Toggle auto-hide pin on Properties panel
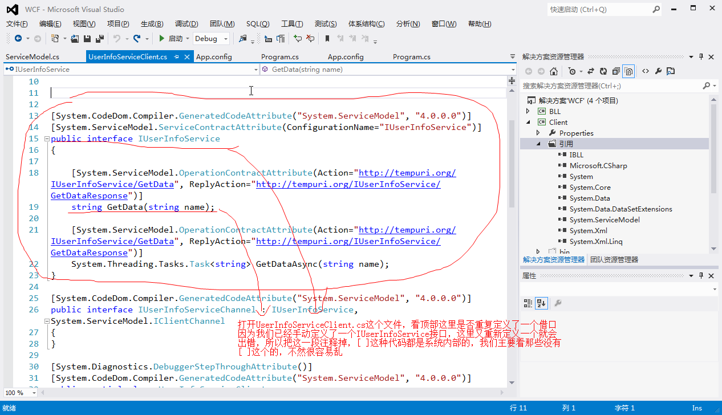Screen dimensions: 722x415 point(701,275)
